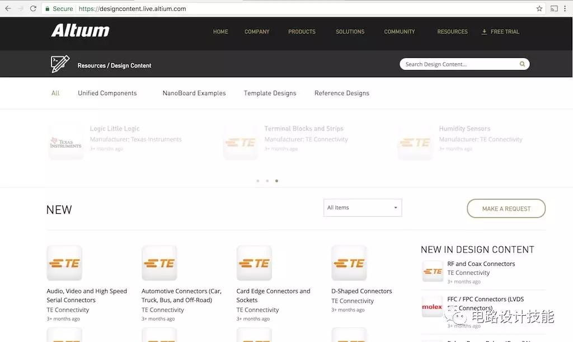573x342 pixels.
Task: Open TE logo for Terminal Blocks and Strips
Action: (241, 143)
